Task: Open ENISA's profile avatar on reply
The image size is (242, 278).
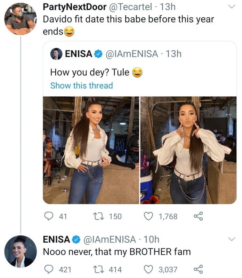Action: pos(20,251)
